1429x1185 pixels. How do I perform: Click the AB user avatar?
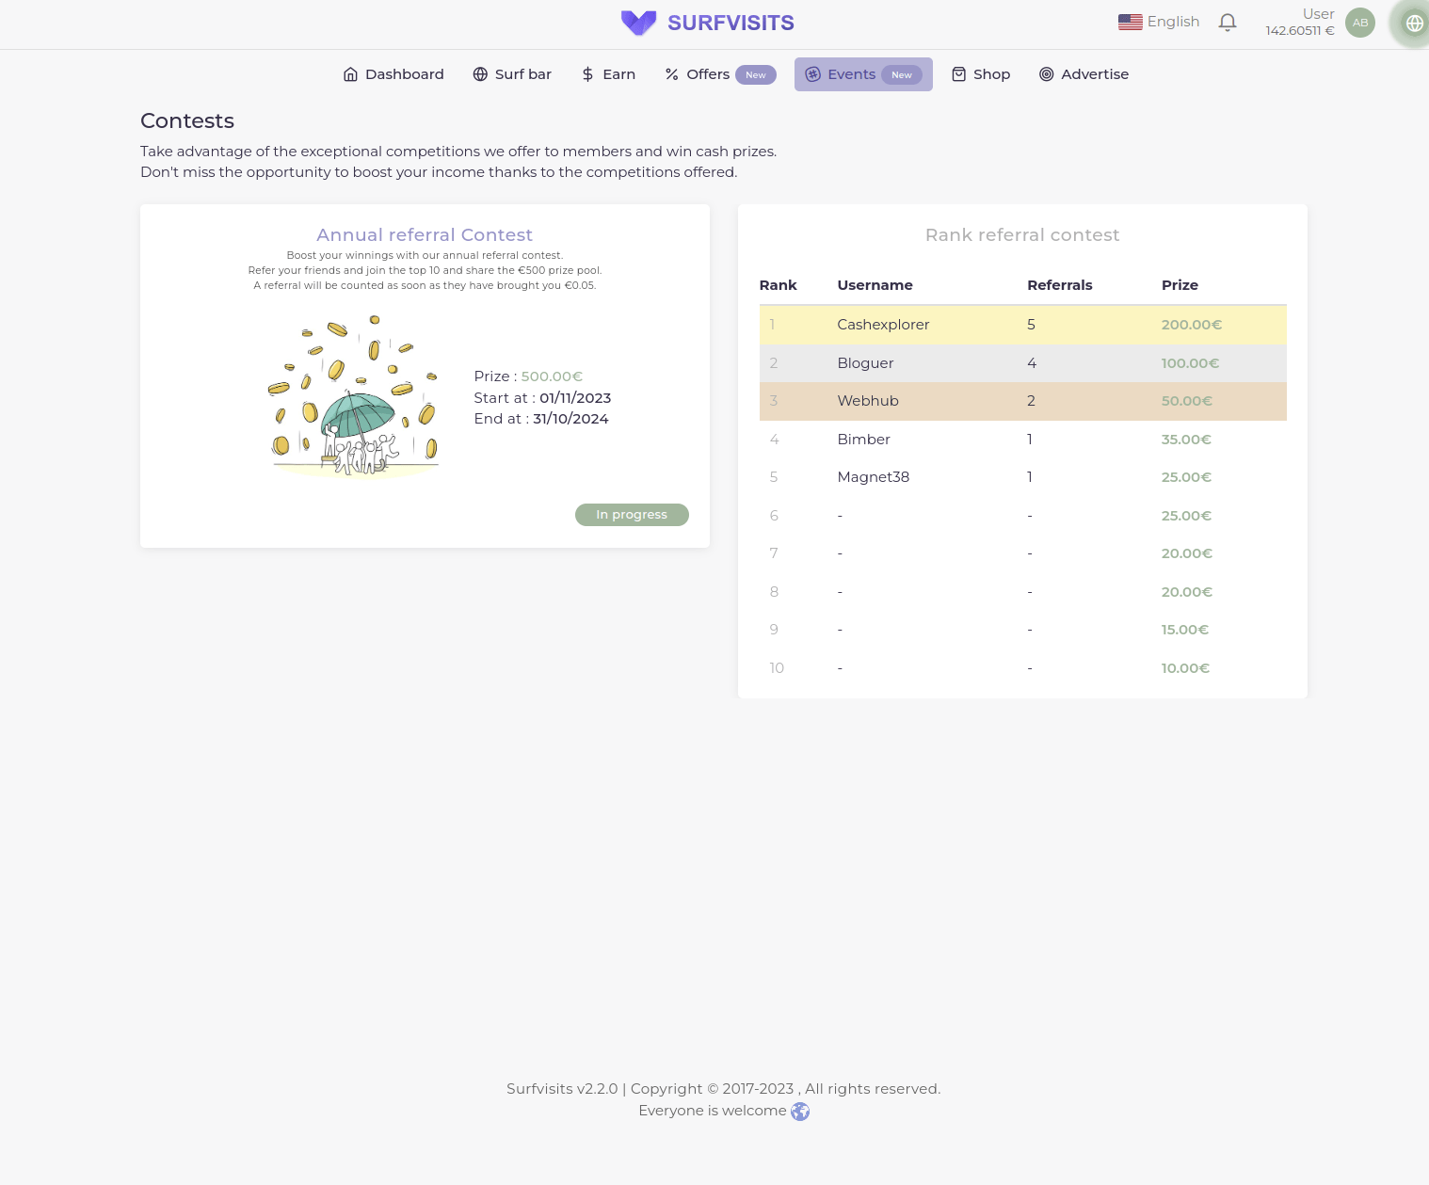coord(1359,23)
